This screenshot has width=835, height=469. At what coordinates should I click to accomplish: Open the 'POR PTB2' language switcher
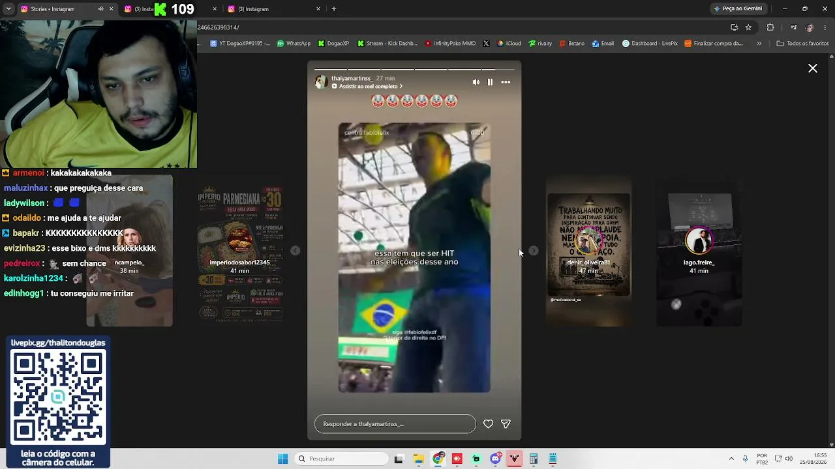tap(762, 459)
